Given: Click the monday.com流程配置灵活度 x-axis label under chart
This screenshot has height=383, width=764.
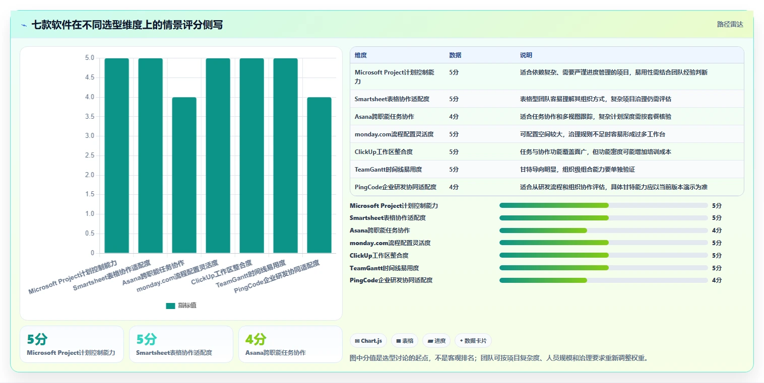Looking at the screenshot, I should tap(177, 276).
